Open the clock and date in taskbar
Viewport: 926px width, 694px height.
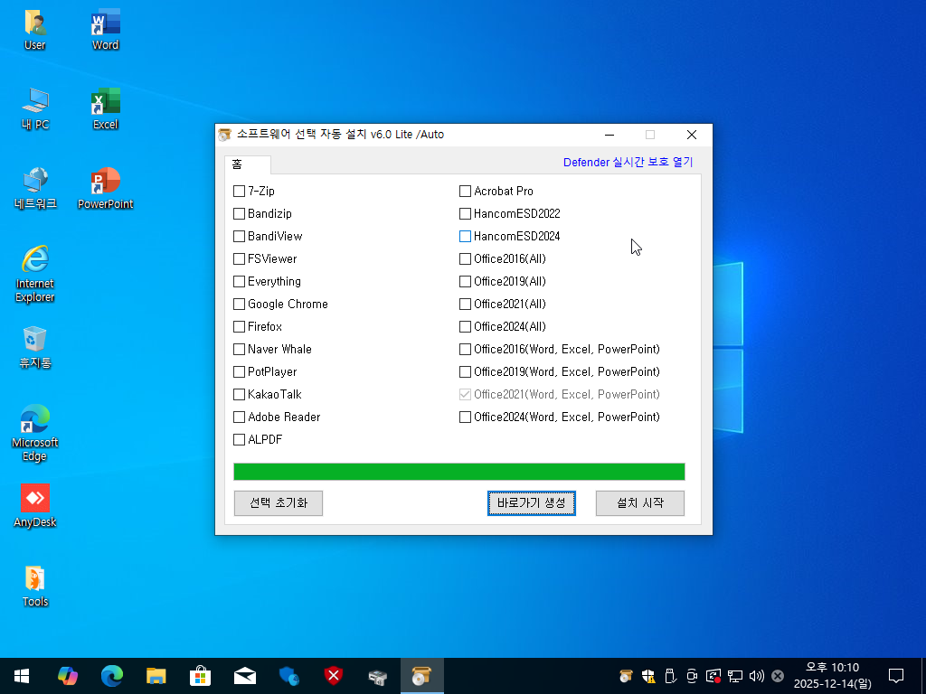click(833, 676)
